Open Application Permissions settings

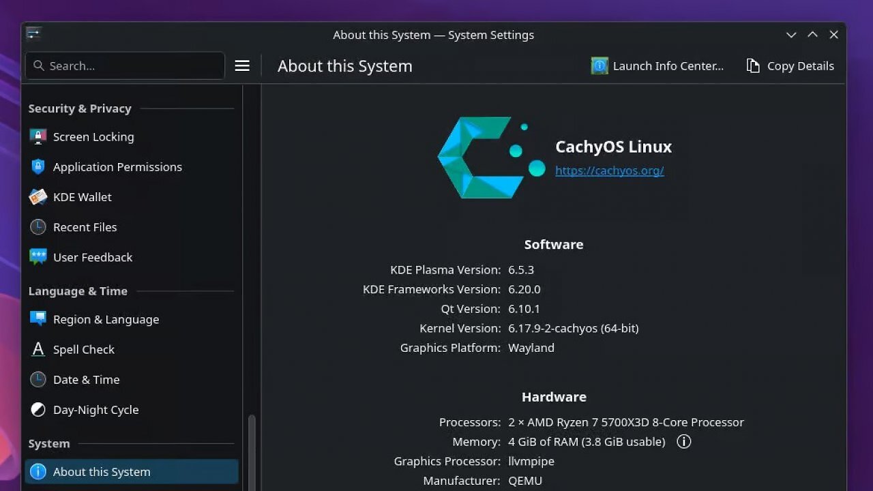(132, 166)
